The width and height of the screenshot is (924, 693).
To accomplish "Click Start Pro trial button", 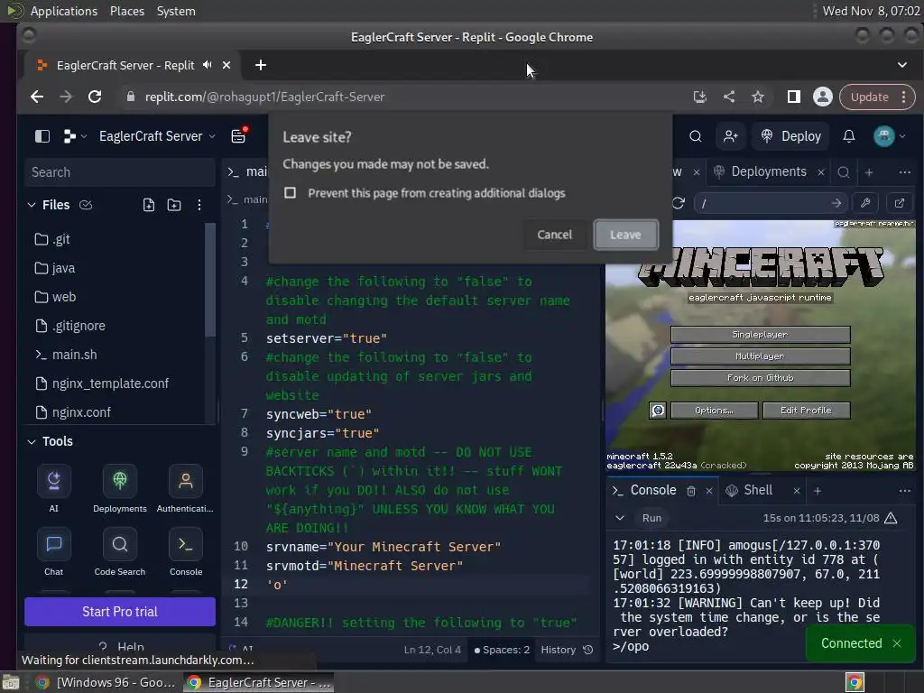I will [120, 611].
